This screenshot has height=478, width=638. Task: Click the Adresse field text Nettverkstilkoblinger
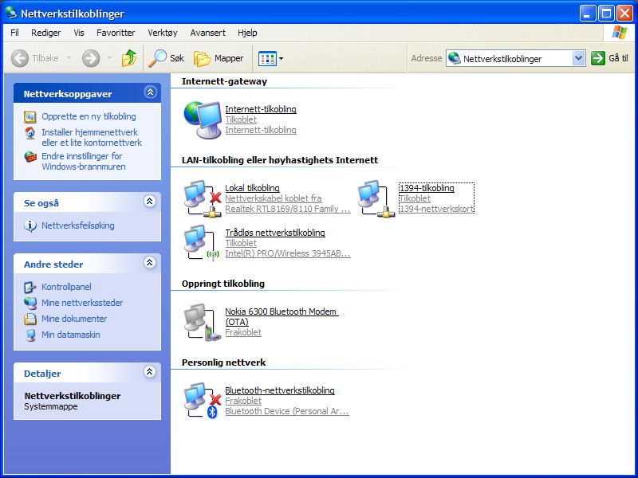click(502, 59)
